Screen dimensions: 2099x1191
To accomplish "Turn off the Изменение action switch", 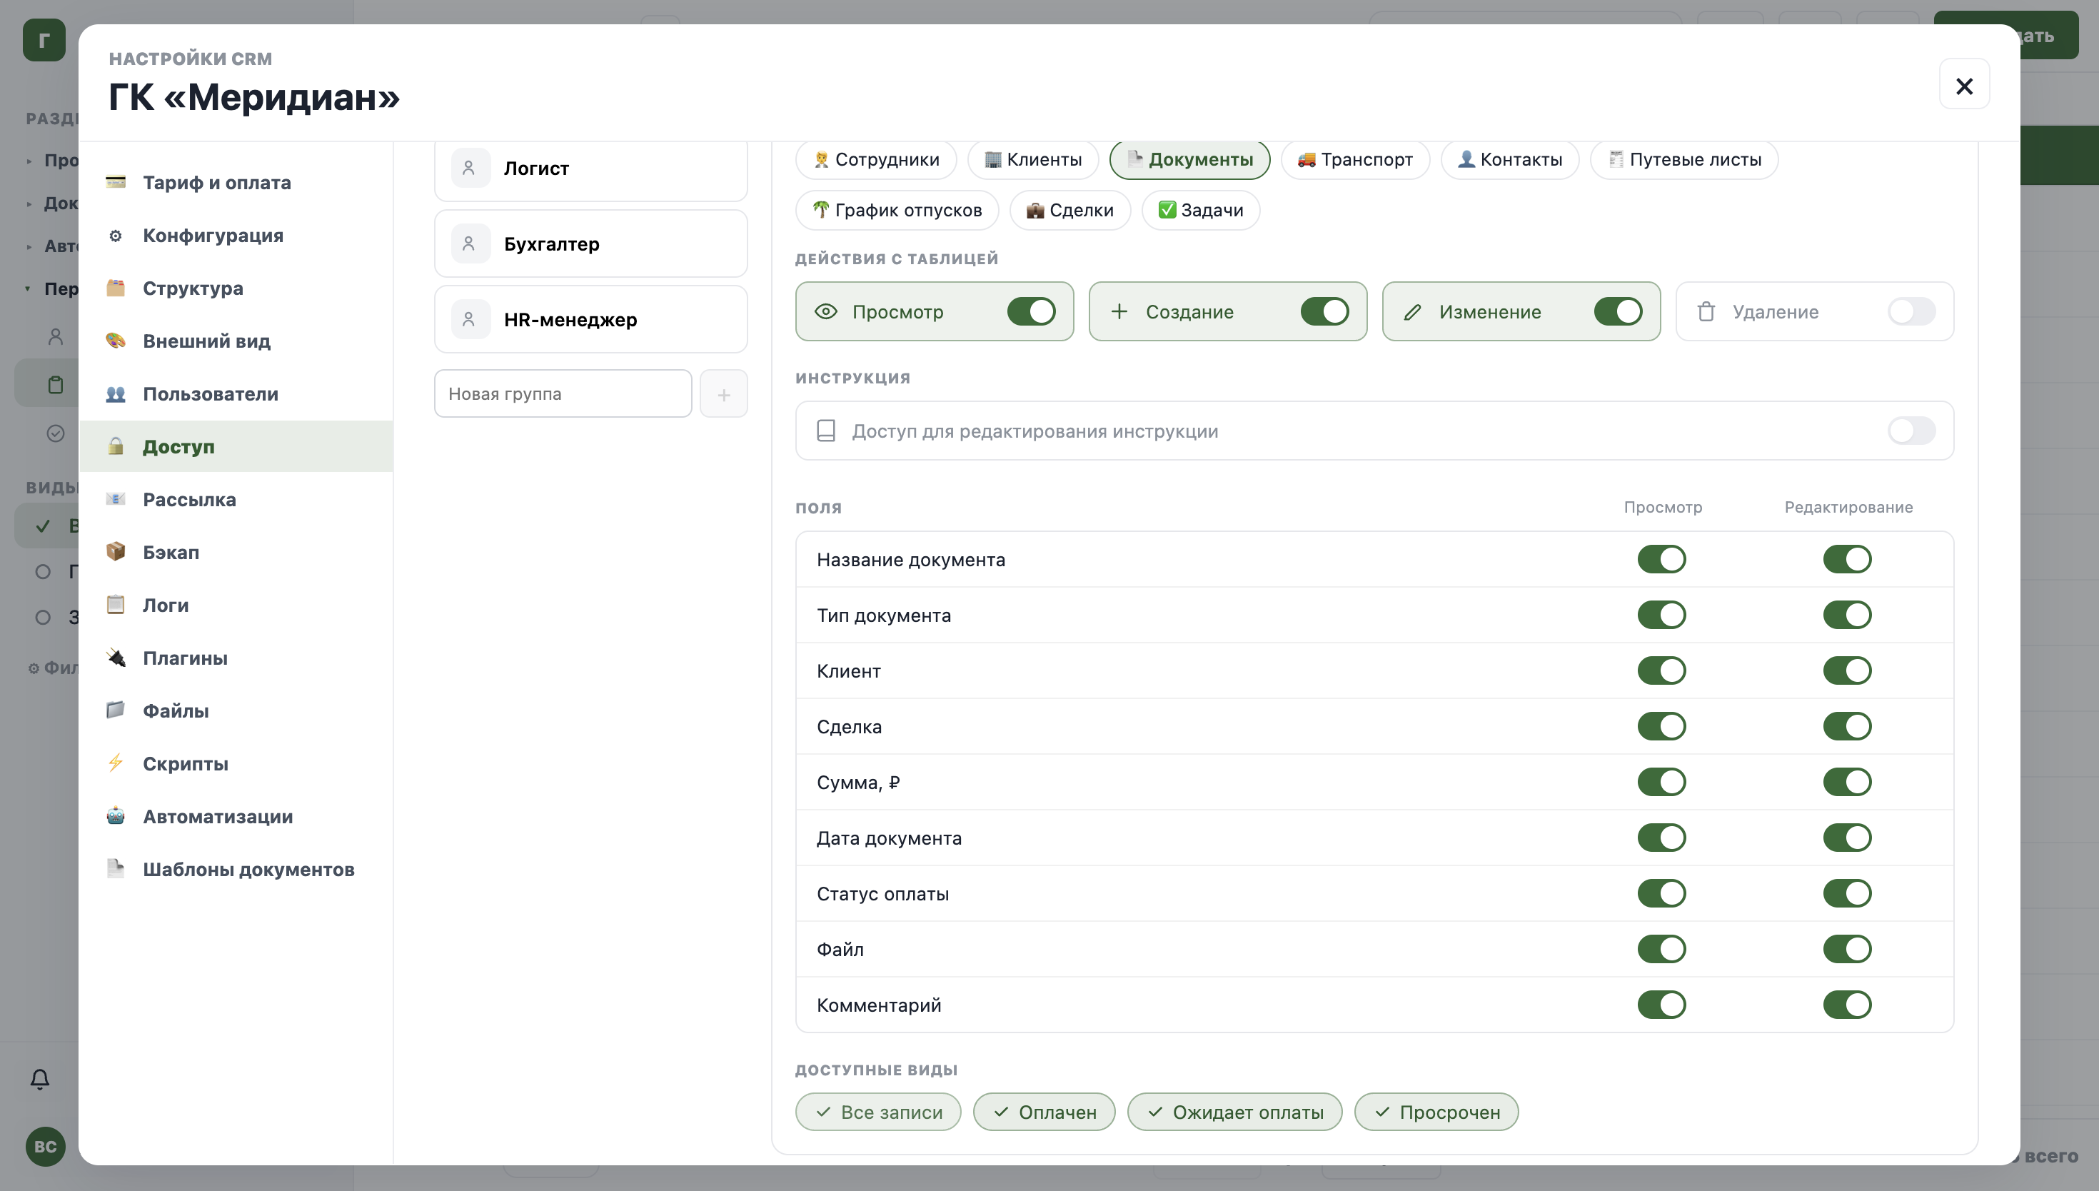I will coord(1619,311).
